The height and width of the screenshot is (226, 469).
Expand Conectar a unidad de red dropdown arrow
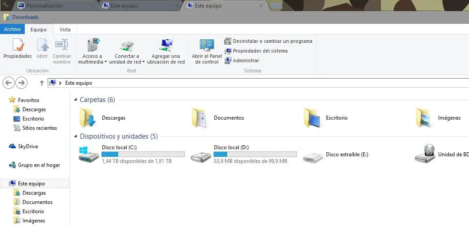143,62
